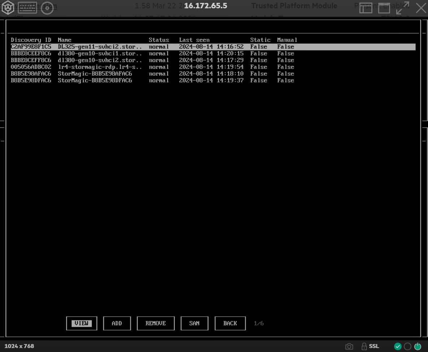Click Discovery ID C2AF99E8F1C5
428x352 pixels.
[x=31, y=47]
